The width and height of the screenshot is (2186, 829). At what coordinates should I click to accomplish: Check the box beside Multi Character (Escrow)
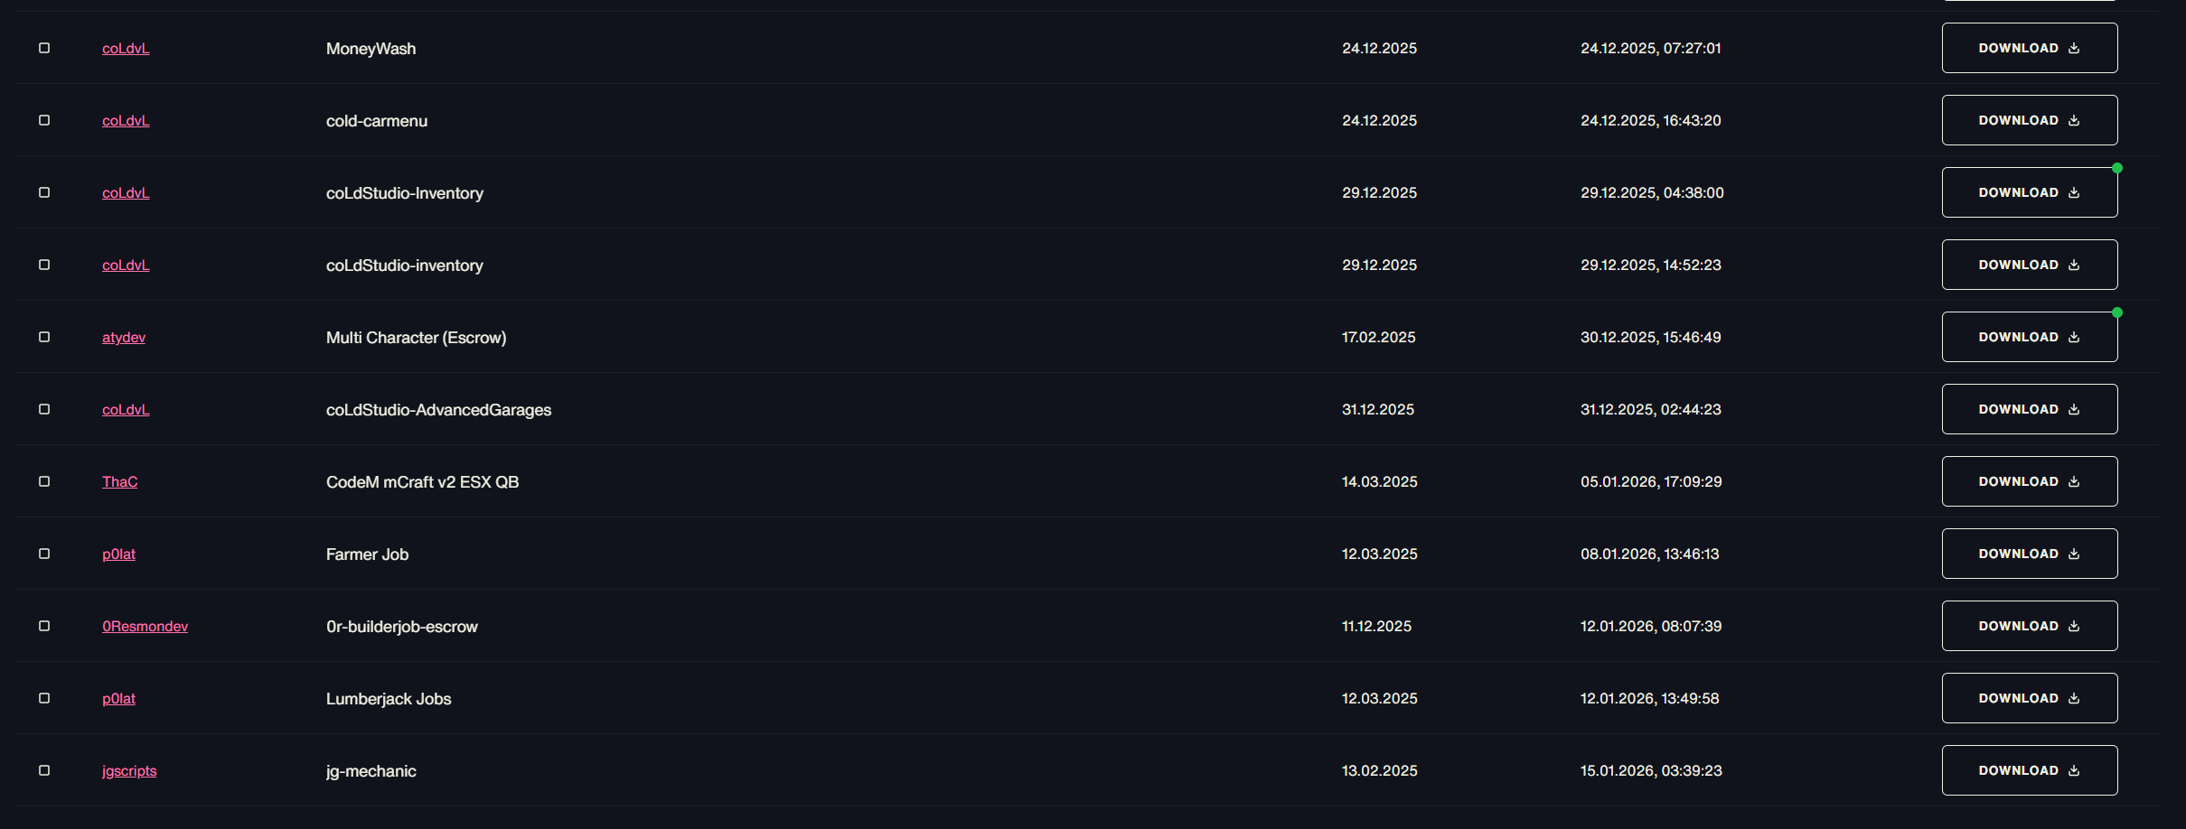click(x=44, y=337)
